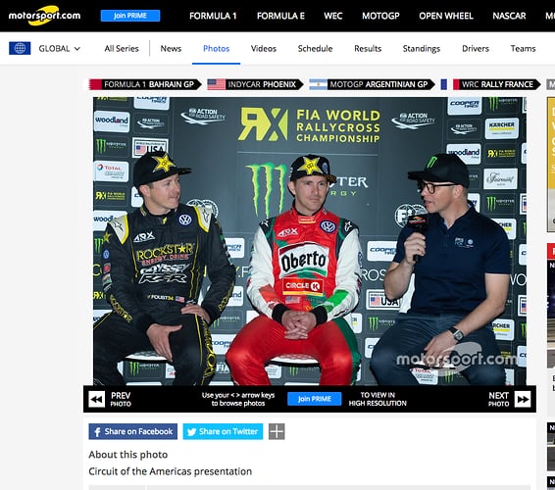Viewport: 555px width, 490px height.
Task: Expand the GLOBAL edition dropdown
Action: click(60, 48)
